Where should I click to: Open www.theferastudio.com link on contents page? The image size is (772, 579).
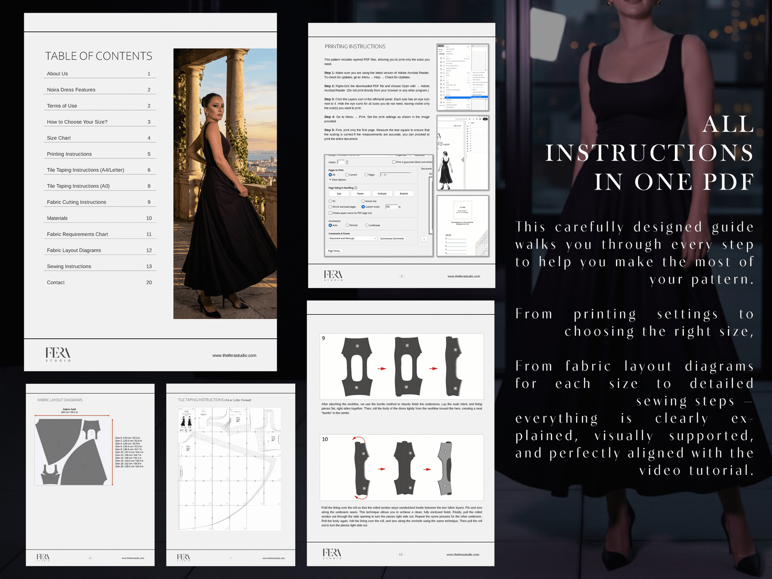point(234,356)
